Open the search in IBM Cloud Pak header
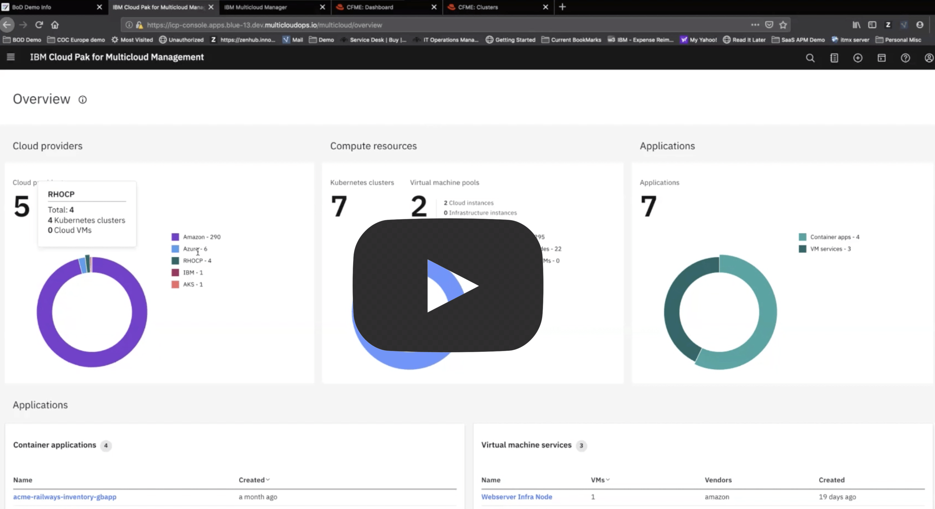 pyautogui.click(x=810, y=58)
